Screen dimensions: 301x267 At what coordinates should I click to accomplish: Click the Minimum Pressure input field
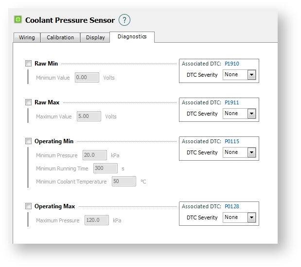[94, 155]
